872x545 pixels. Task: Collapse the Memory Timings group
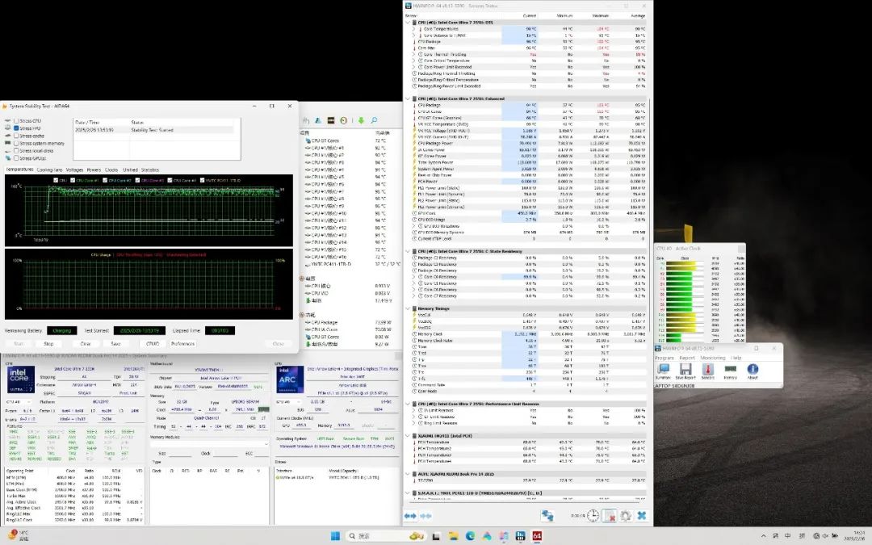(409, 308)
